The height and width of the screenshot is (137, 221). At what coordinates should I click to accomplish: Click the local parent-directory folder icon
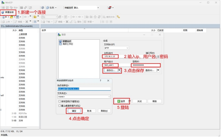click(35, 17)
